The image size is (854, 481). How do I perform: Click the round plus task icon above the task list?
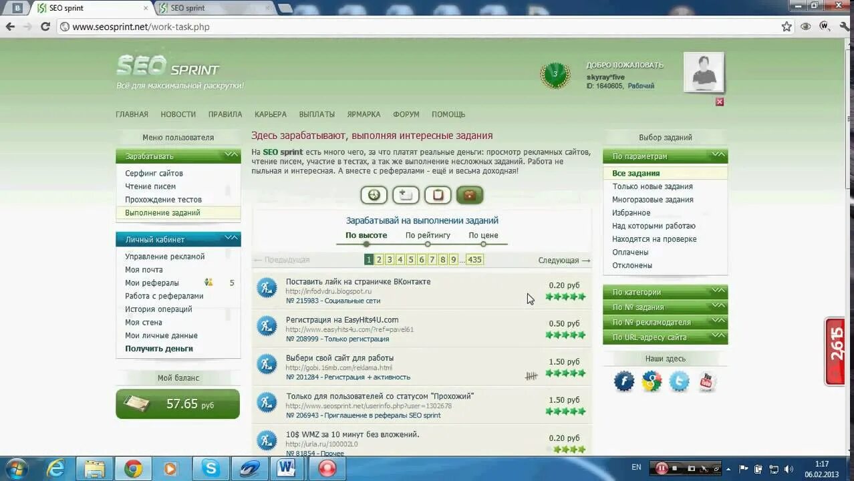374,195
